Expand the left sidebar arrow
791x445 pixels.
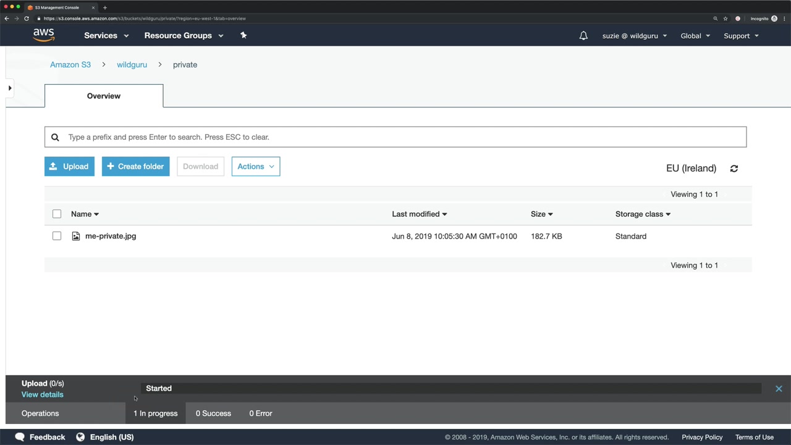[x=10, y=88]
